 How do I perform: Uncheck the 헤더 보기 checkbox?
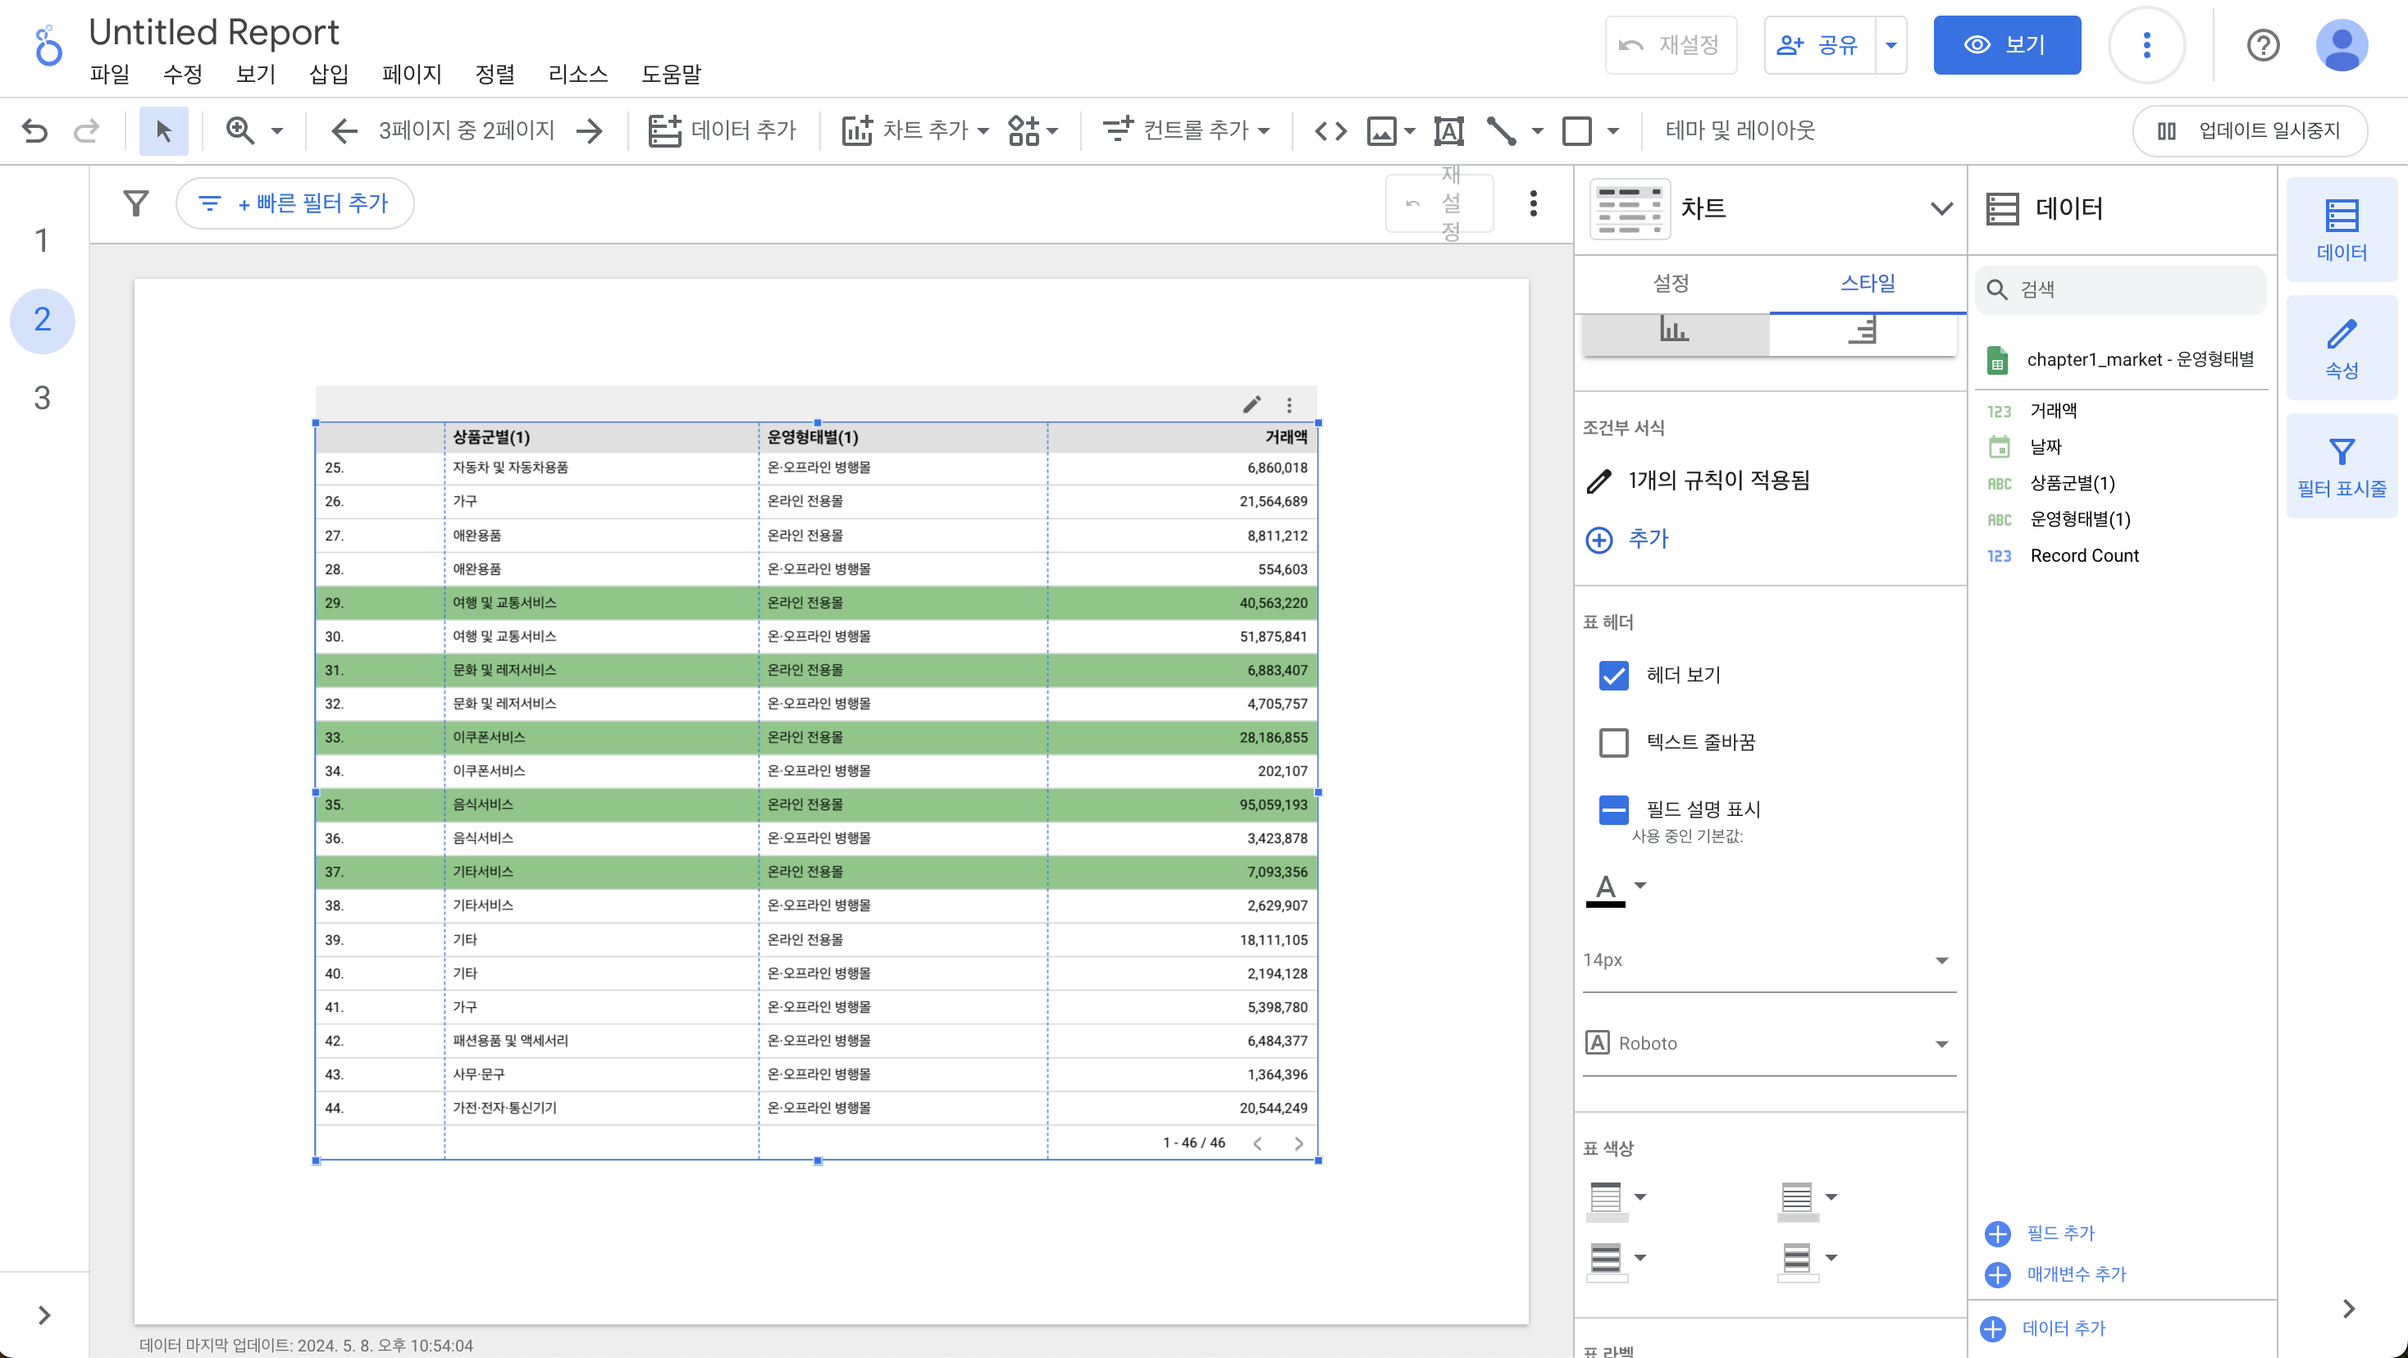1613,675
